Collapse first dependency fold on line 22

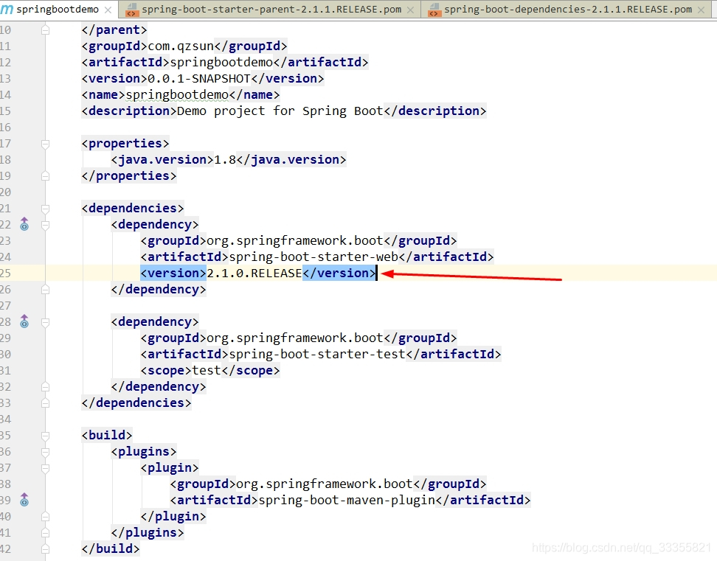click(x=45, y=225)
